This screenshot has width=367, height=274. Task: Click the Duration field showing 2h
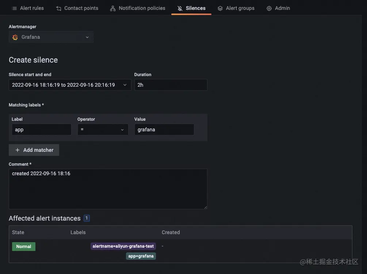pos(171,85)
